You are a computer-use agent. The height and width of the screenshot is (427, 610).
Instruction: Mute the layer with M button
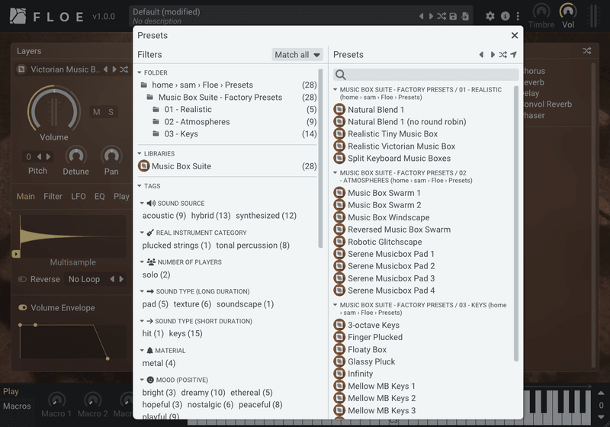coord(97,112)
